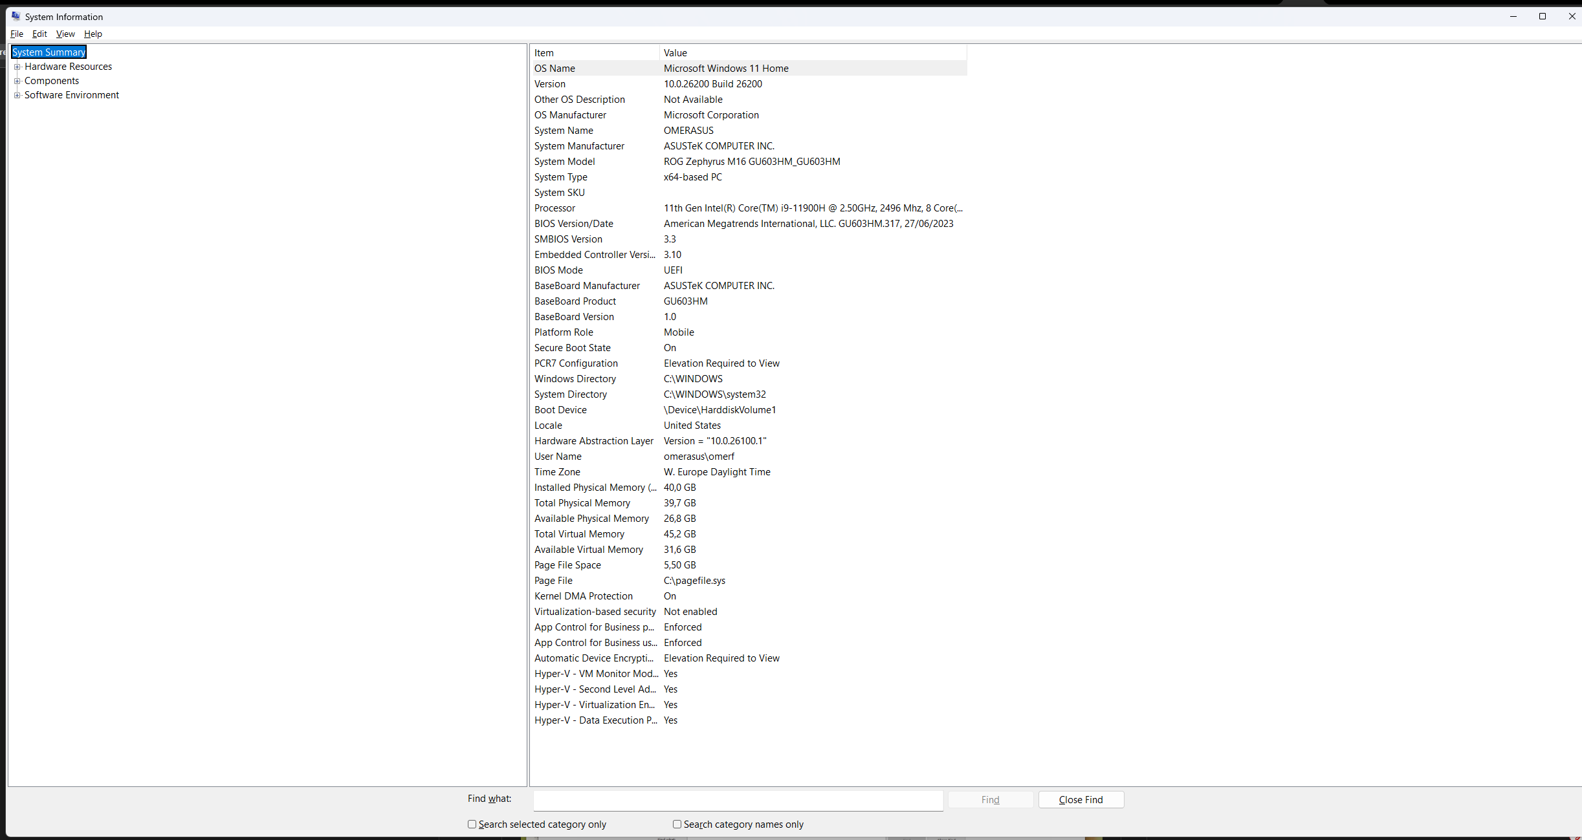Select the BIOS Version/Date row

point(749,224)
